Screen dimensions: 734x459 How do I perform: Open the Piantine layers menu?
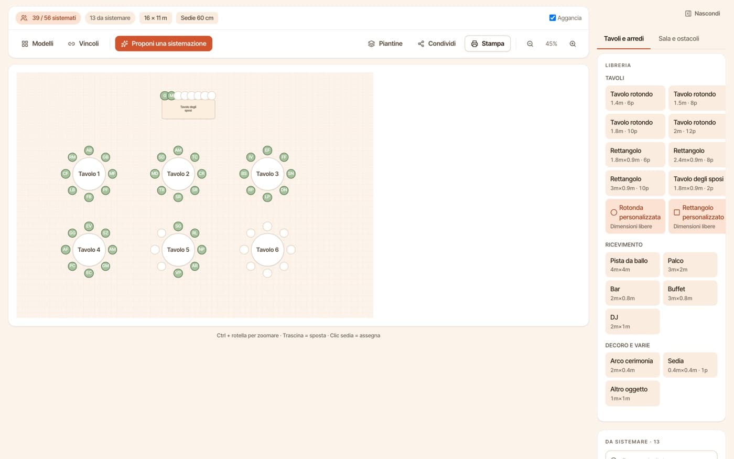[x=385, y=44]
